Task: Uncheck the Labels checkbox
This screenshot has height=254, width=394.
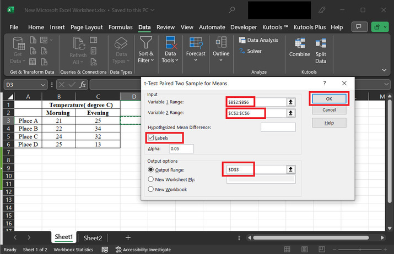Action: click(x=150, y=137)
